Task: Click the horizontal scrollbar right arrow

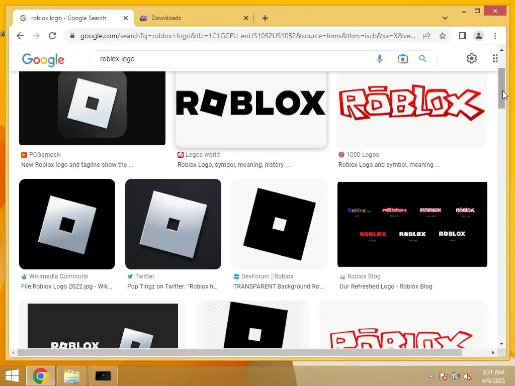Action: tap(493, 352)
